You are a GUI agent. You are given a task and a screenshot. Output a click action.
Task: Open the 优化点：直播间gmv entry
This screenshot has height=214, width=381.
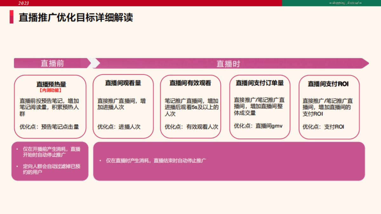point(259,125)
